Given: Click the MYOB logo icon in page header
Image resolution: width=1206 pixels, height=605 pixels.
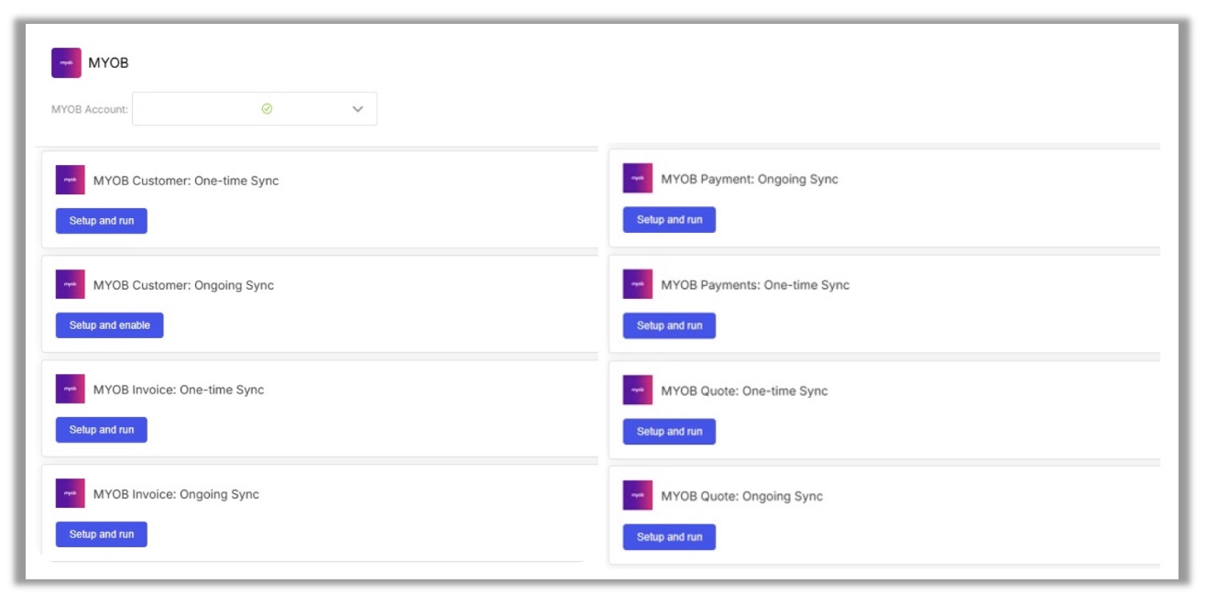Looking at the screenshot, I should tap(66, 63).
